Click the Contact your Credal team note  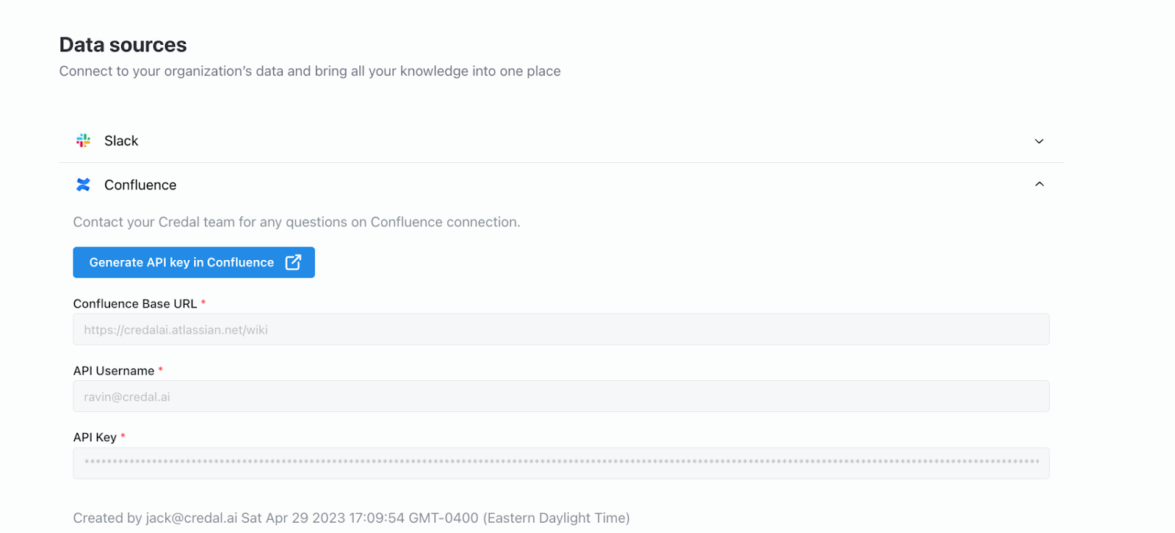[x=297, y=222]
